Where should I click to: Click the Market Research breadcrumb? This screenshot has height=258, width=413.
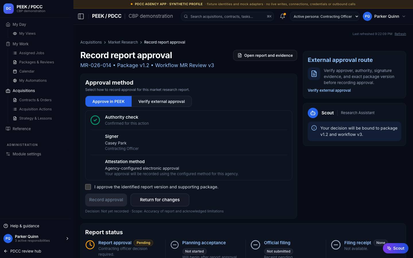pyautogui.click(x=123, y=42)
